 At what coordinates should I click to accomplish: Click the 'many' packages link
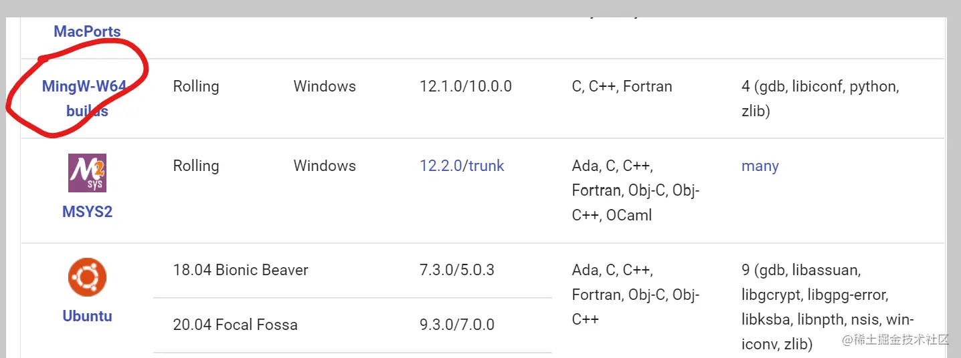point(760,166)
